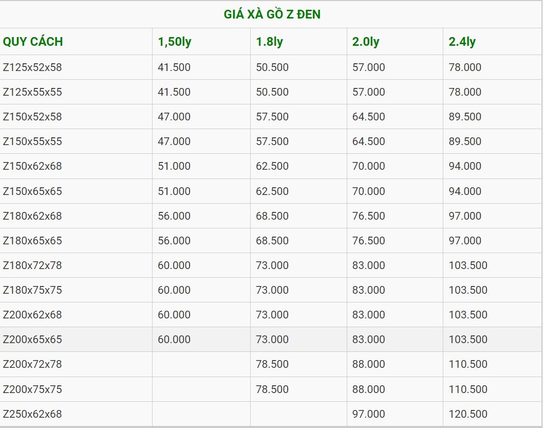Viewport: 543px width, 428px height.
Task: Select the Z180x72x78 row label
Action: [32, 265]
